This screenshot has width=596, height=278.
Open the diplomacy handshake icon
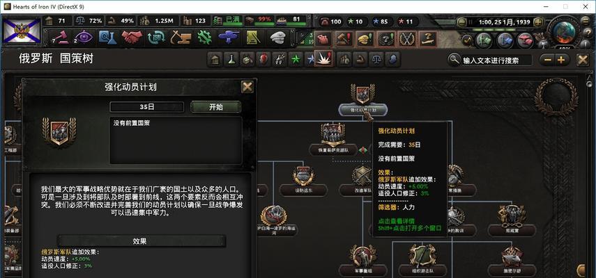(x=132, y=38)
